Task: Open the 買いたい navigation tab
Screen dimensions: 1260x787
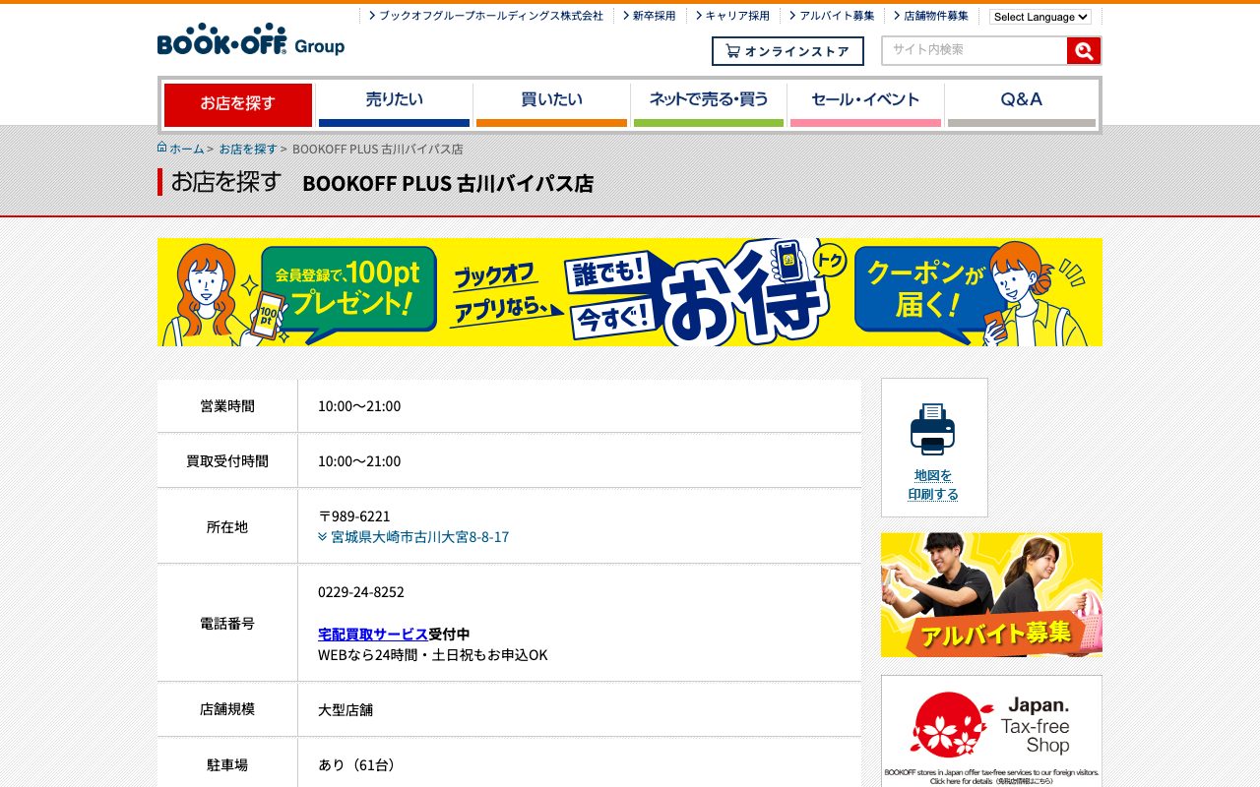Action: pyautogui.click(x=551, y=105)
